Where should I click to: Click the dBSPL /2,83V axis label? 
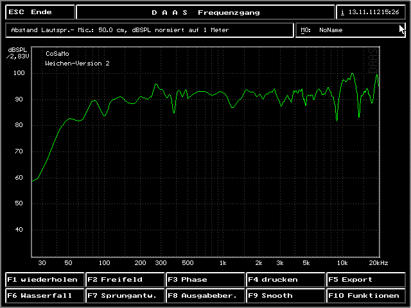17,53
